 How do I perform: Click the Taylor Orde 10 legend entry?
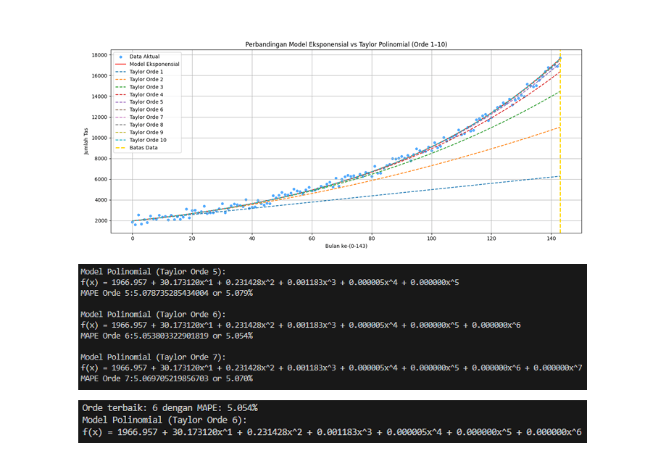point(141,140)
